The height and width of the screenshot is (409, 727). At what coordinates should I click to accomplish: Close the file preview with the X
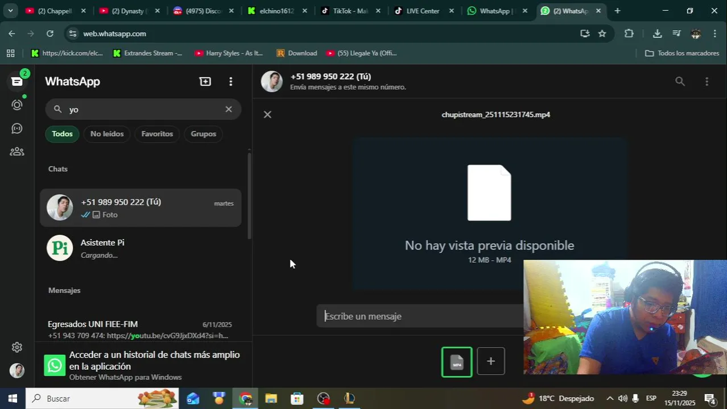click(267, 114)
